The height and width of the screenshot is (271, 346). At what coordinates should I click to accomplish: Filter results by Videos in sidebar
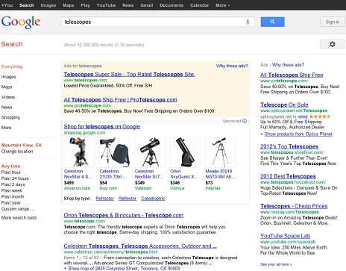8,97
